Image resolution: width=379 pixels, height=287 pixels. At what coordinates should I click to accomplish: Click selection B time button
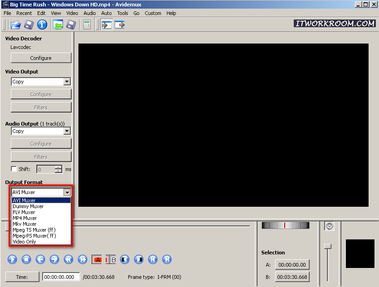(292, 277)
